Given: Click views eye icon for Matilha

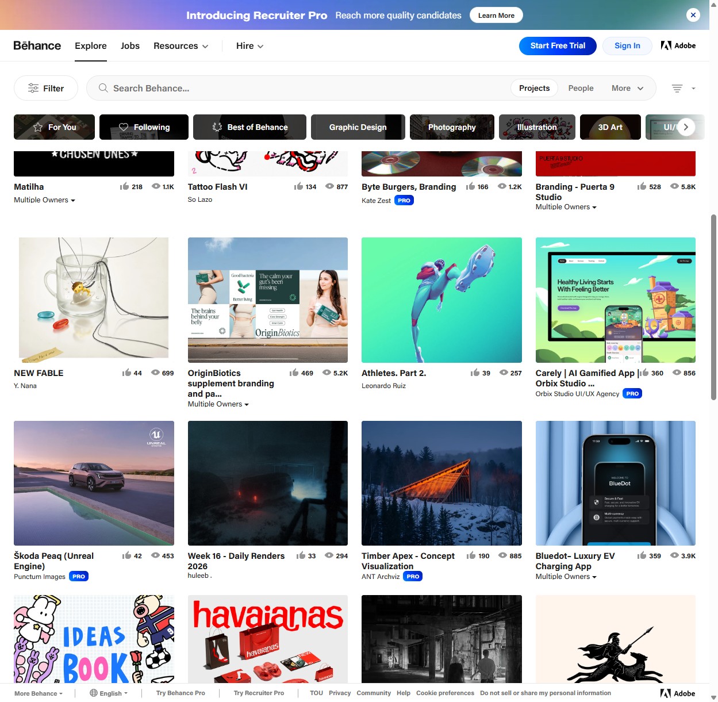Looking at the screenshot, I should point(156,186).
